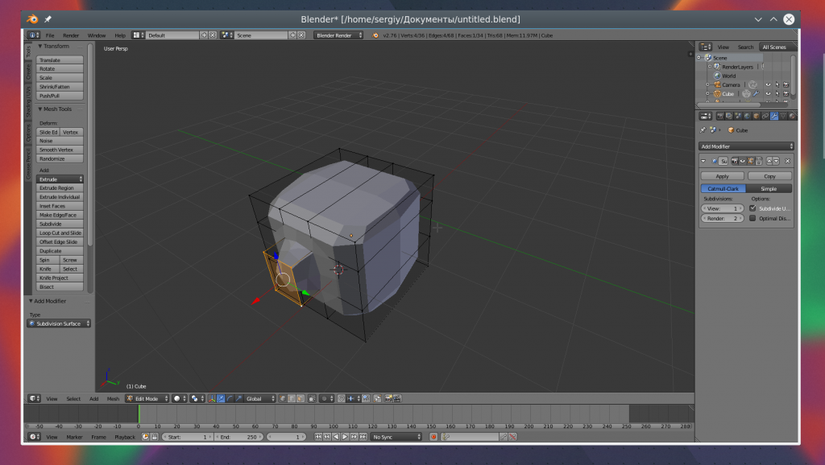Viewport: 825px width, 465px height.
Task: Click the Loop Cut and Slide button
Action: (x=60, y=232)
